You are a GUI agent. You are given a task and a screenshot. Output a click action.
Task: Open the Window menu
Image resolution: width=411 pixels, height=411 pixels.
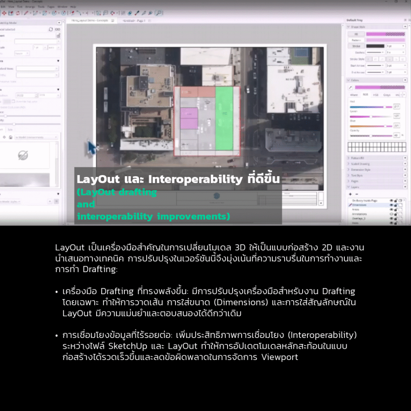tap(62, 7)
